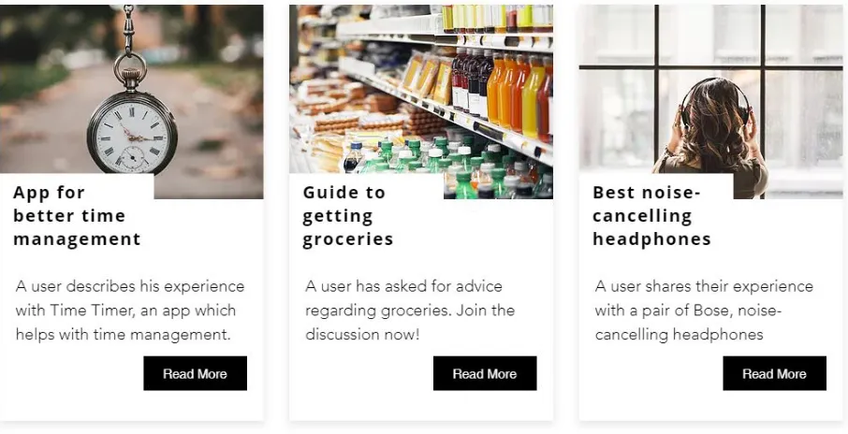The width and height of the screenshot is (848, 434).
Task: Open Read More for groceries guide
Action: tap(485, 373)
